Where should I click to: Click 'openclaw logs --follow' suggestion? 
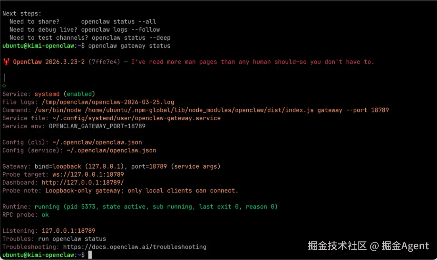click(x=120, y=30)
